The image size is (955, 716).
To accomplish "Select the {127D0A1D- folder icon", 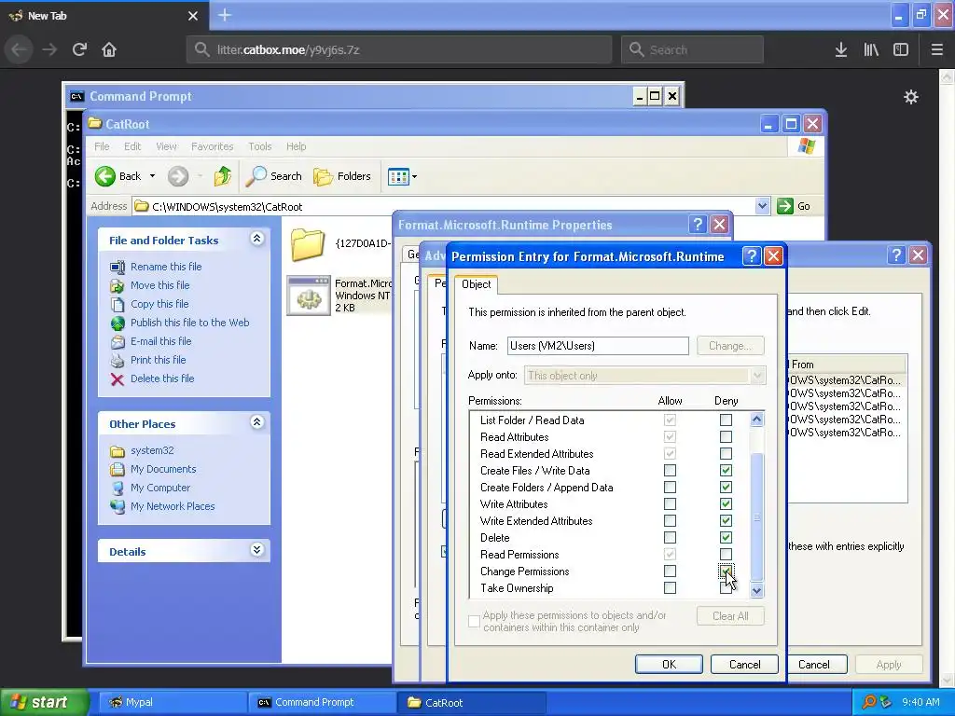I will click(x=307, y=244).
